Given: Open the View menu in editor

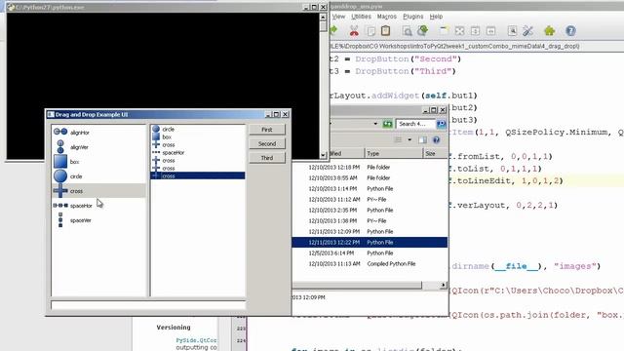Looking at the screenshot, I should click(338, 17).
